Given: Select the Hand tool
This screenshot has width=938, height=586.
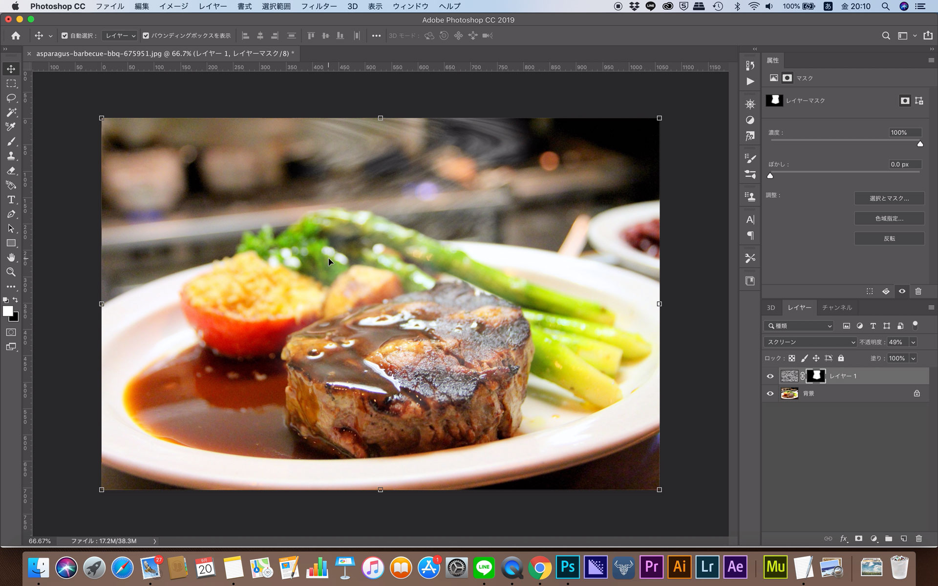Looking at the screenshot, I should click(x=11, y=257).
